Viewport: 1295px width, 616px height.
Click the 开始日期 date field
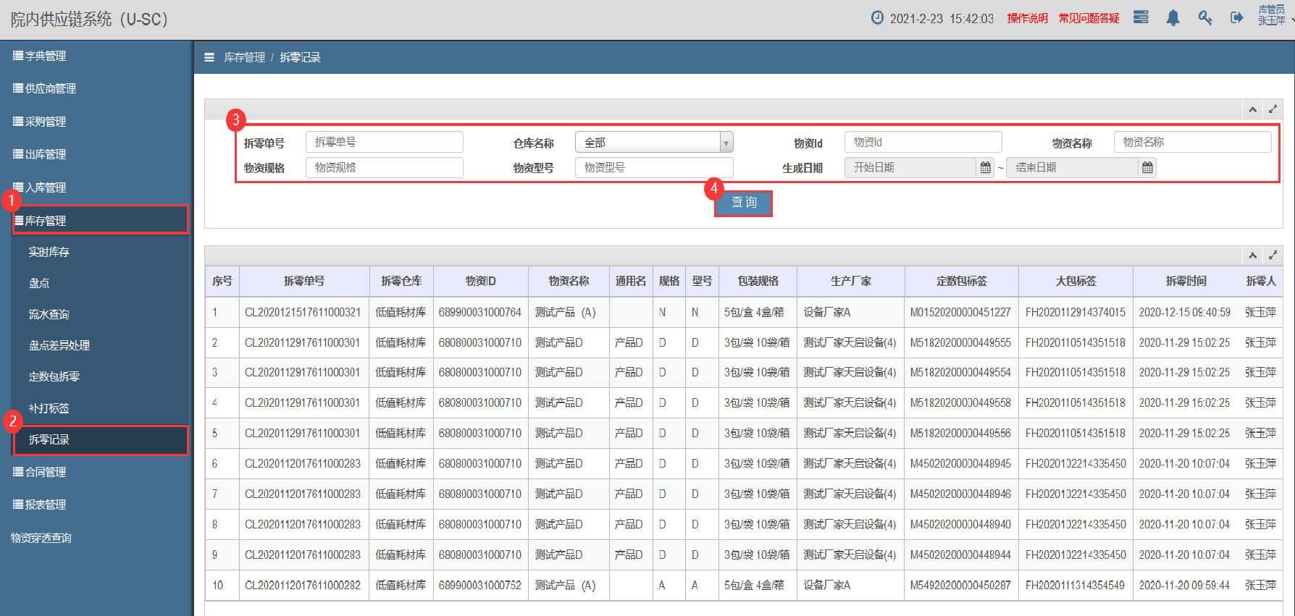coord(910,167)
